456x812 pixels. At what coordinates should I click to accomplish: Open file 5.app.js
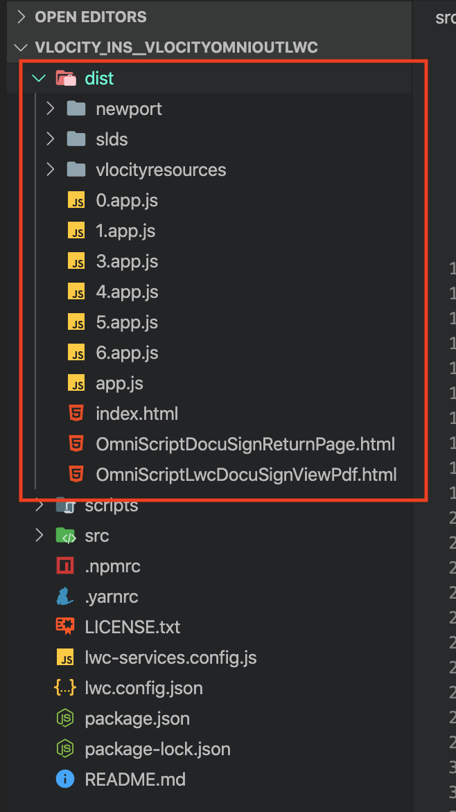[x=127, y=323]
